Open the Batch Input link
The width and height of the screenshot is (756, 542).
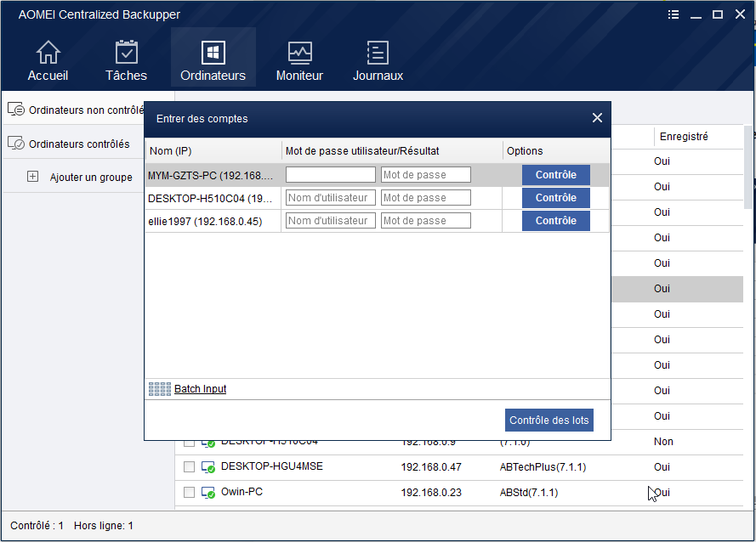[x=200, y=389]
